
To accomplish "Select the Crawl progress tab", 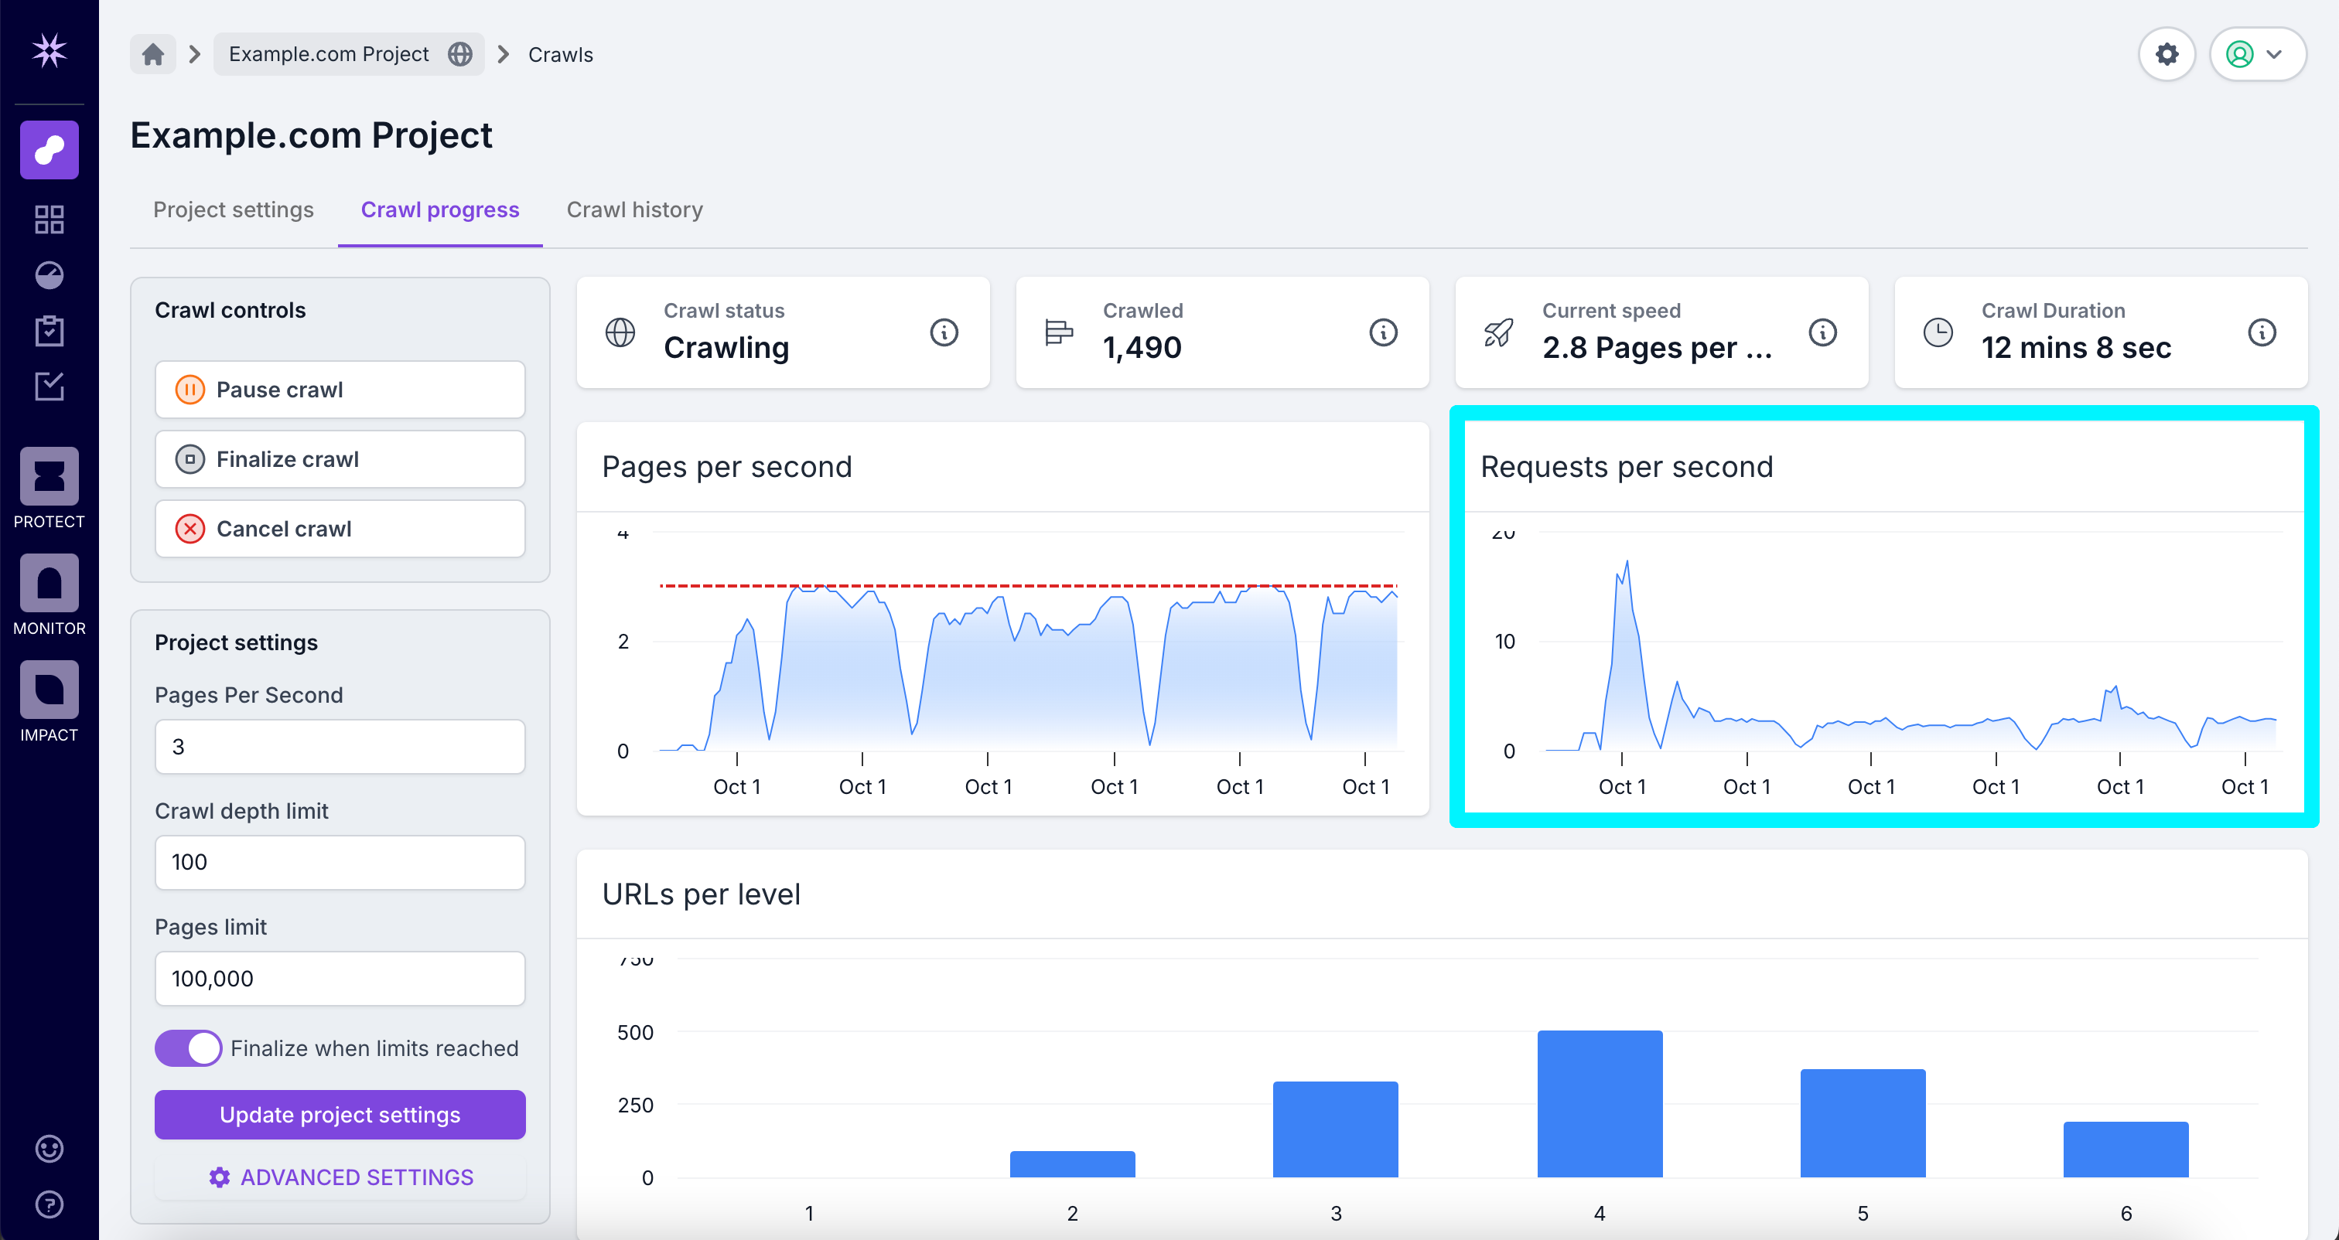I will pos(440,210).
